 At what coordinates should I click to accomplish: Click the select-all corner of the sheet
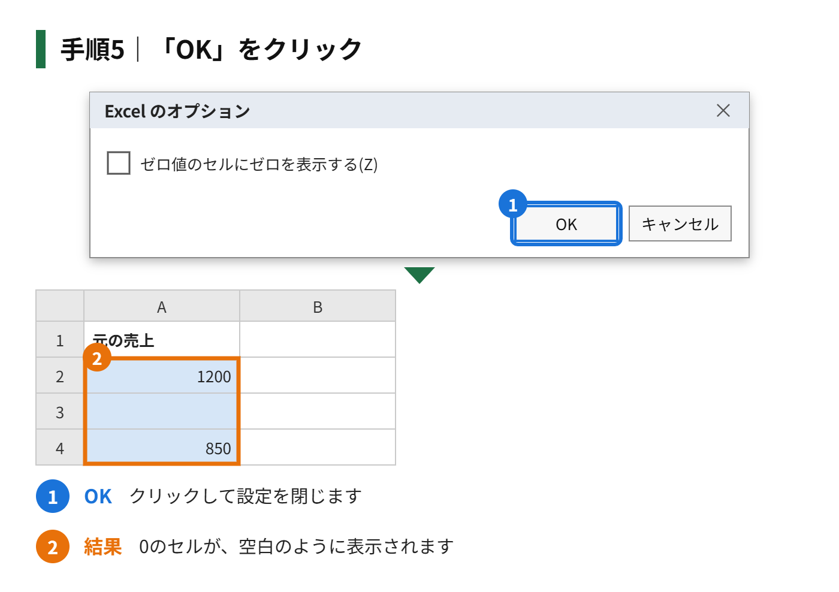60,306
